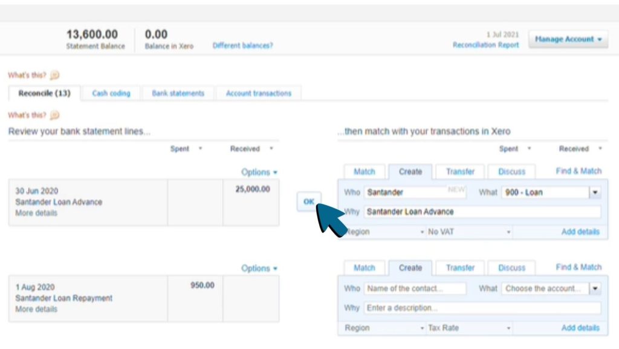Image resolution: width=619 pixels, height=349 pixels.
Task: Click Find & Match for the loan repayment
Action: (578, 267)
